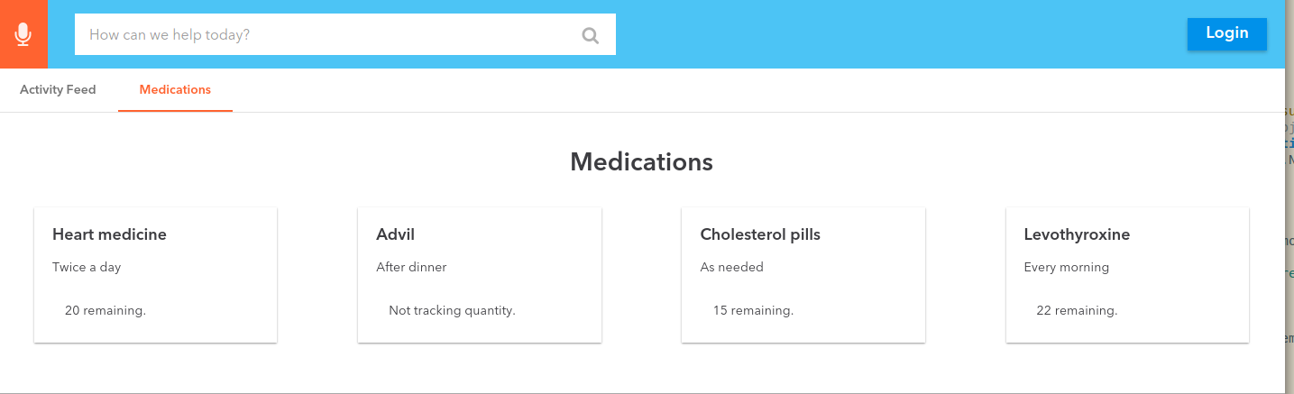This screenshot has height=394, width=1294.
Task: Open the Cholesterol pills card title
Action: (x=760, y=234)
